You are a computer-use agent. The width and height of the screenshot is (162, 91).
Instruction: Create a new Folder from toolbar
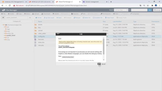pos(11,14)
